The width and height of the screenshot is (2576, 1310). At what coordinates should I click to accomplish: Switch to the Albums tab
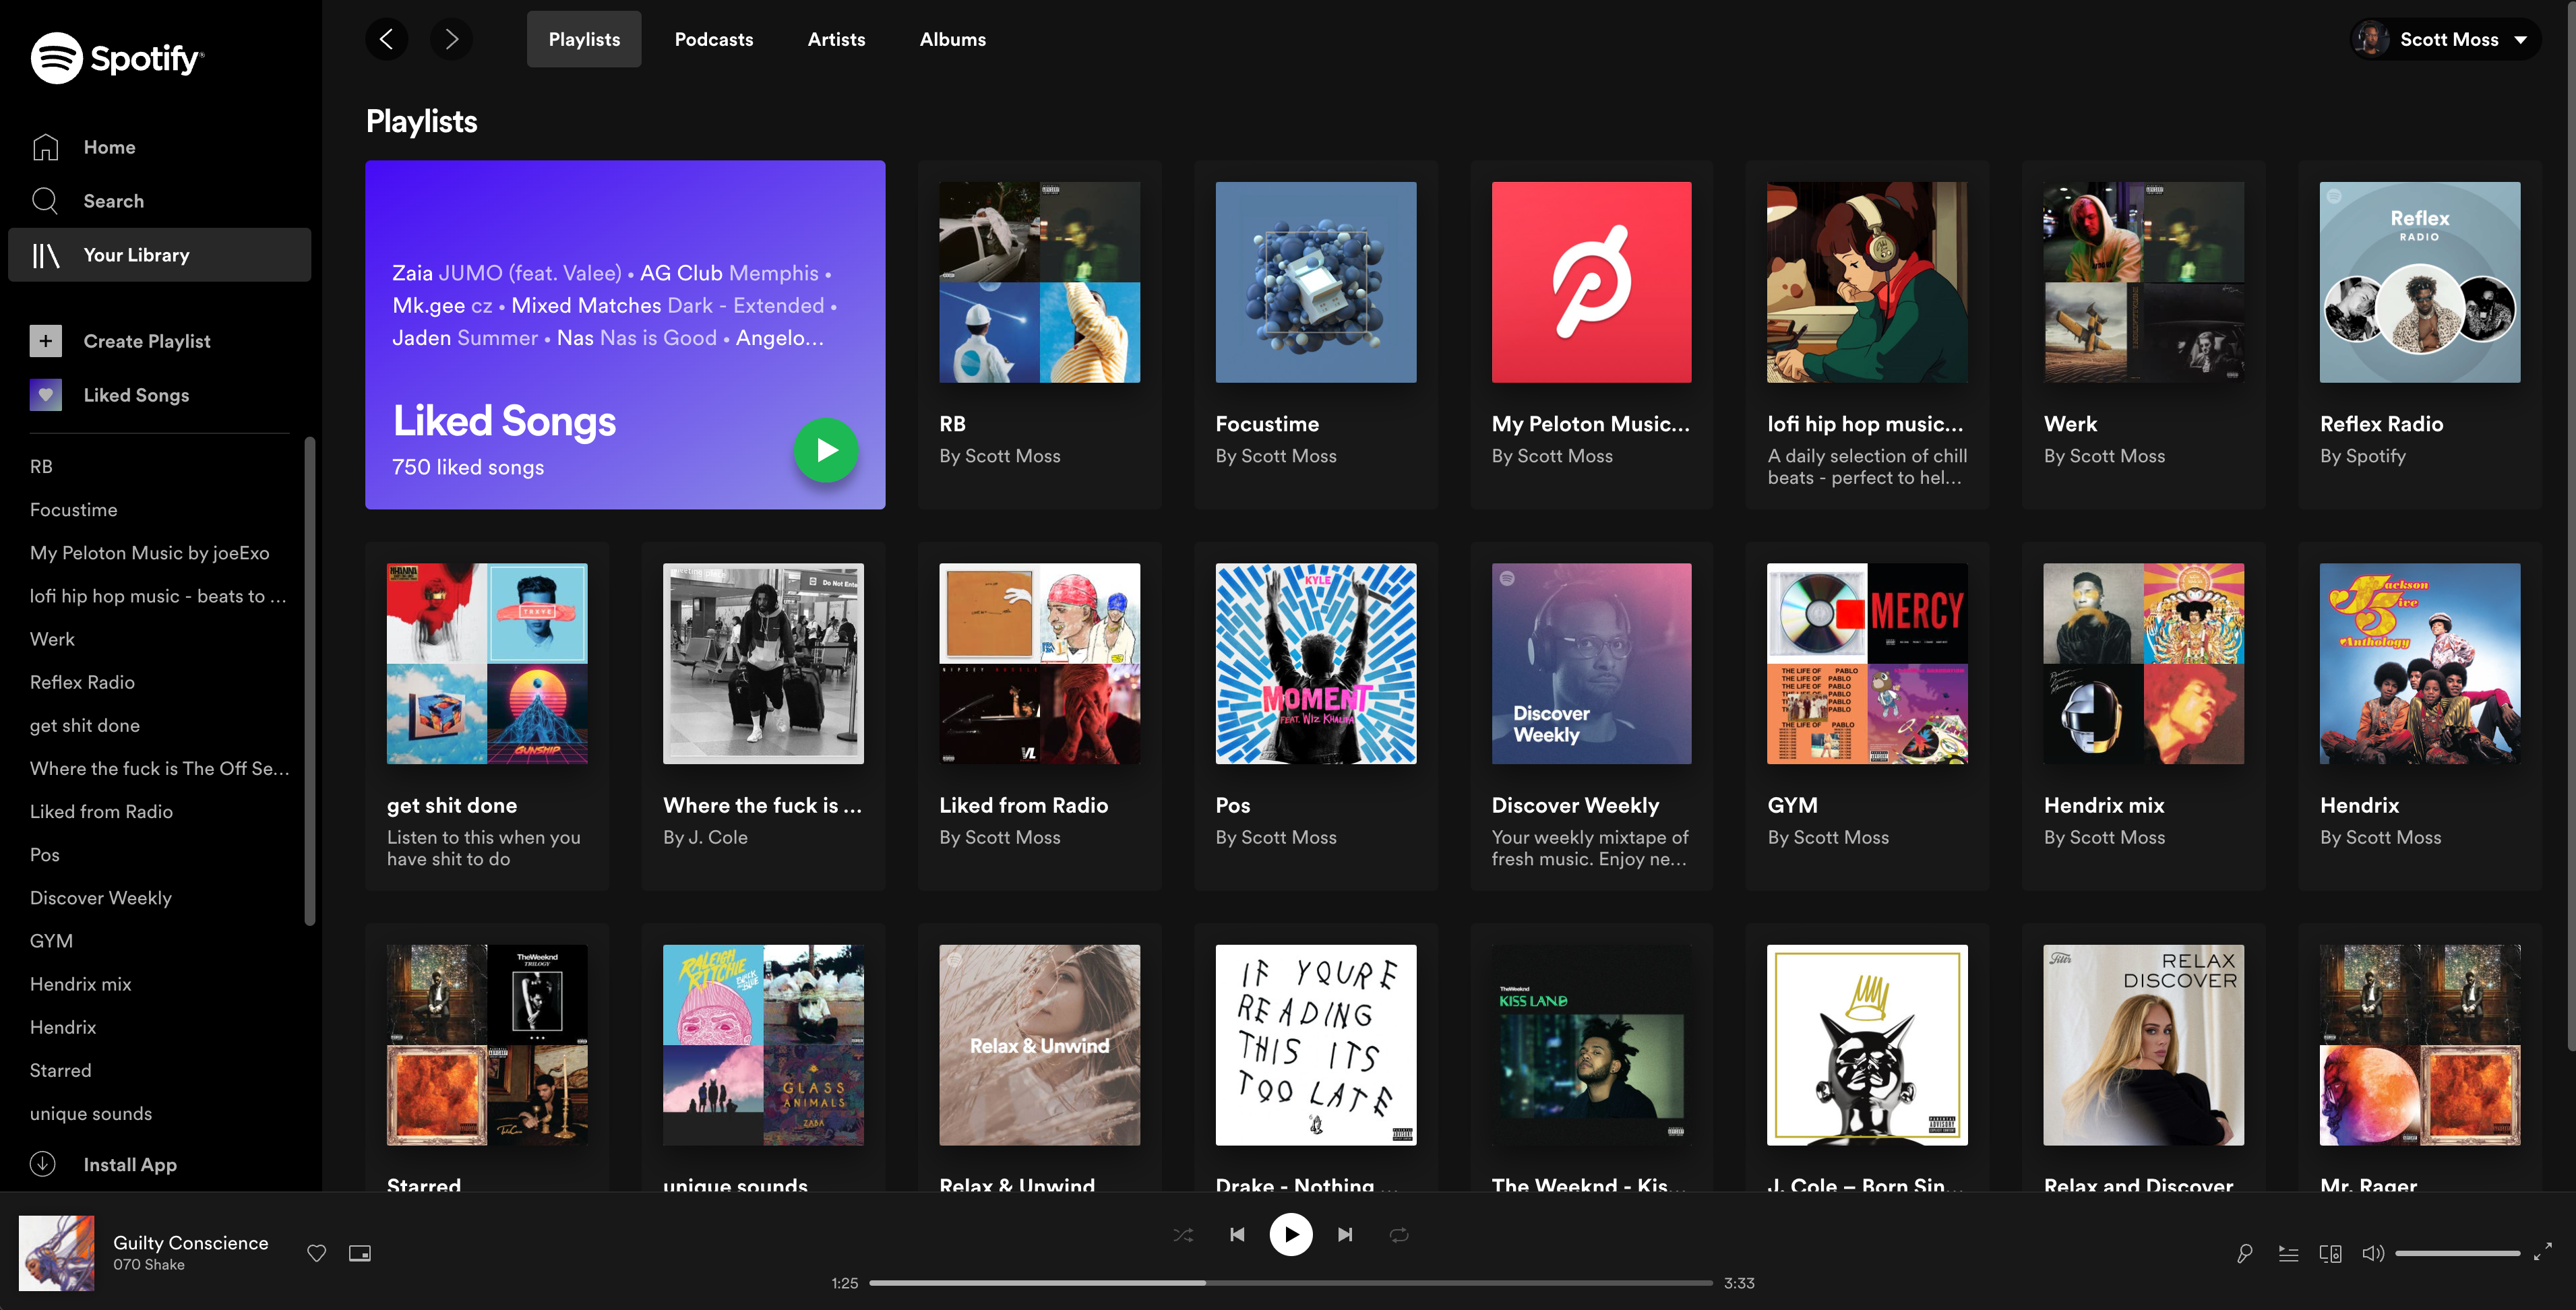click(952, 39)
